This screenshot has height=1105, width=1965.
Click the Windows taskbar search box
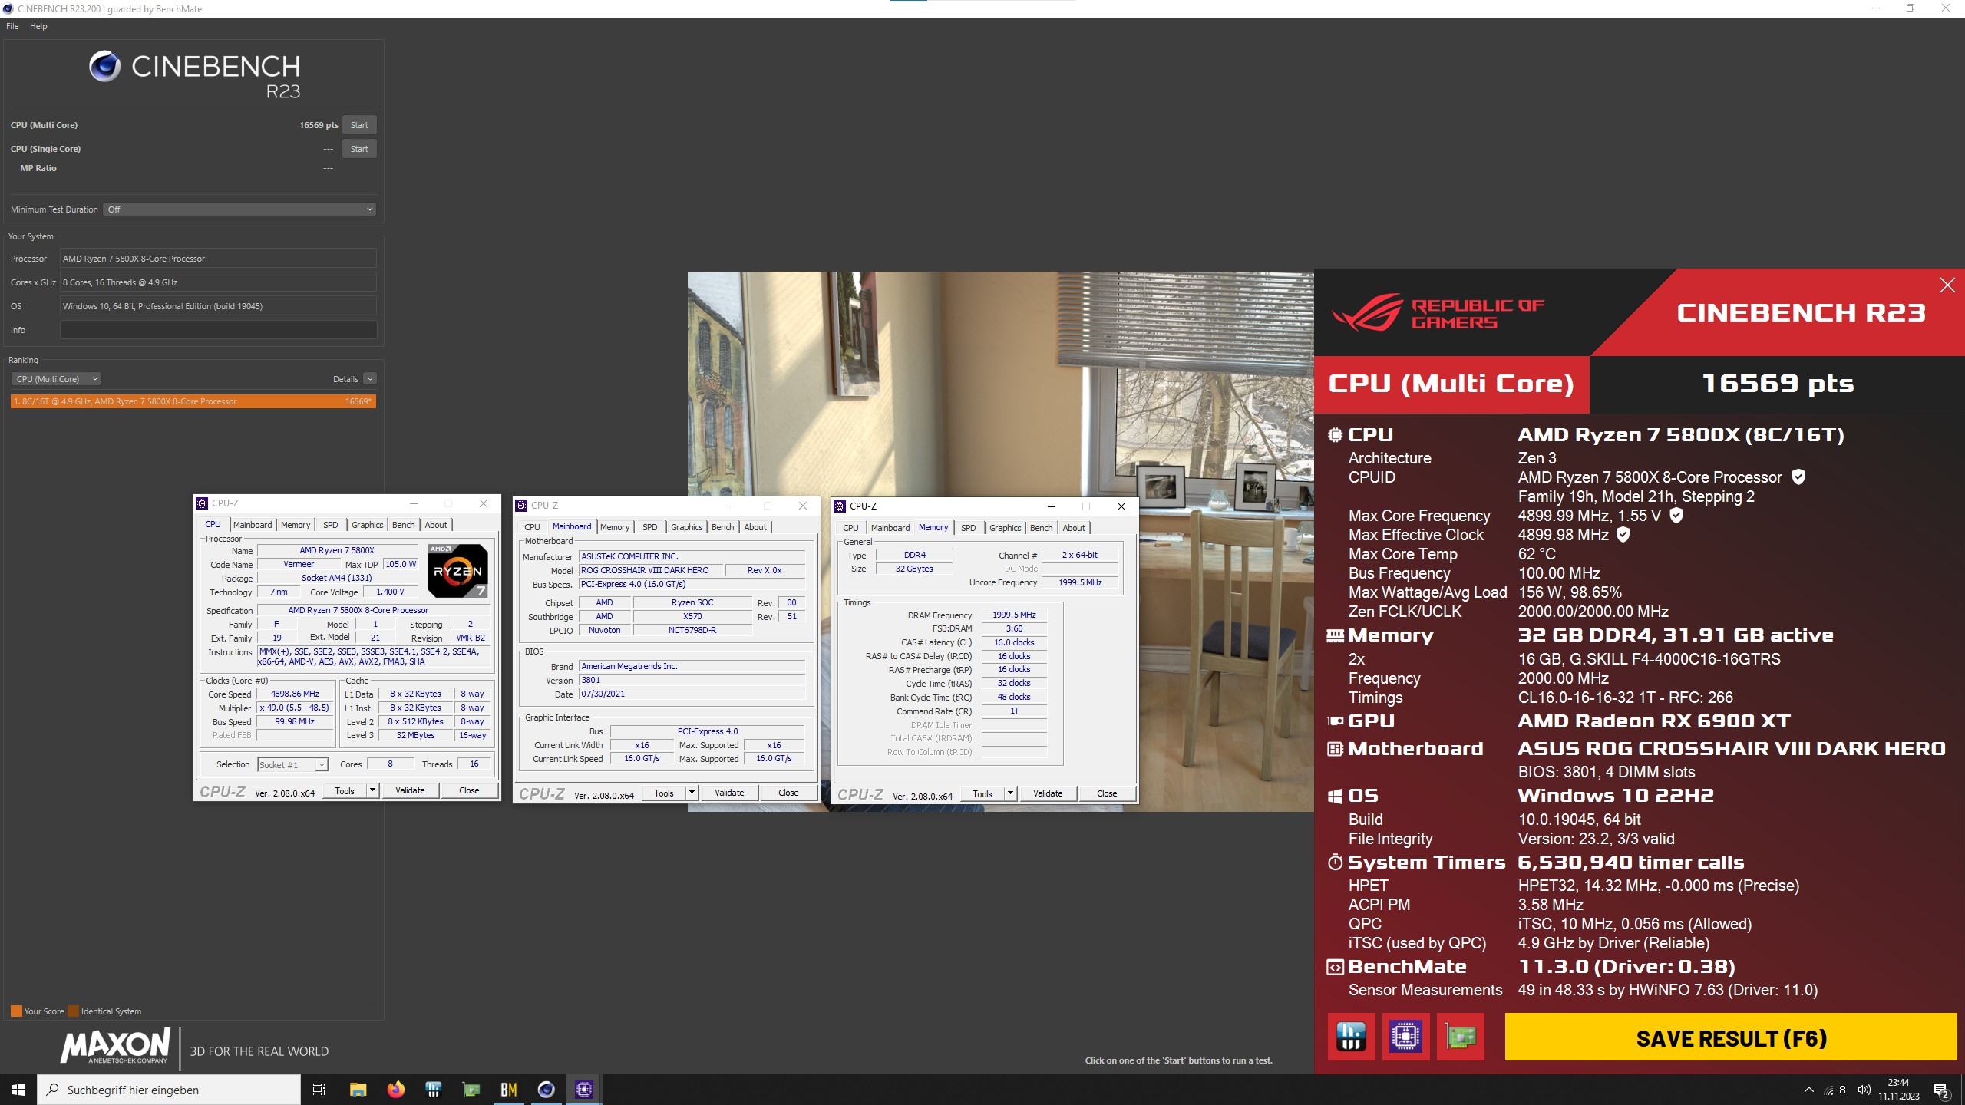[169, 1090]
